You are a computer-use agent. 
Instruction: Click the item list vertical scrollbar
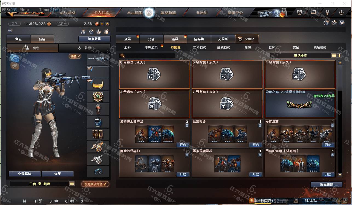click(340, 78)
